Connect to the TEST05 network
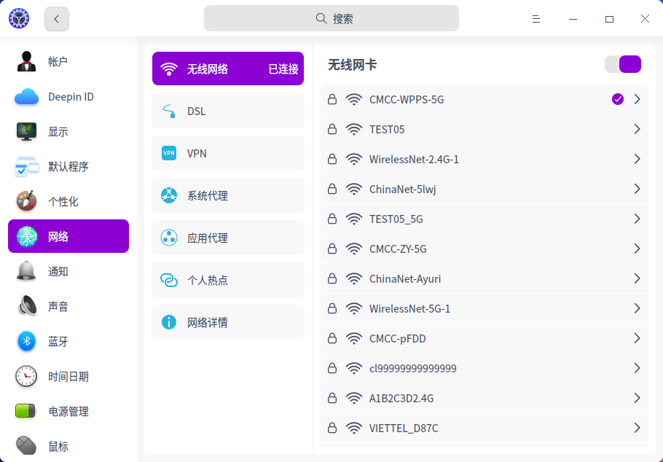The width and height of the screenshot is (663, 462). click(x=484, y=129)
